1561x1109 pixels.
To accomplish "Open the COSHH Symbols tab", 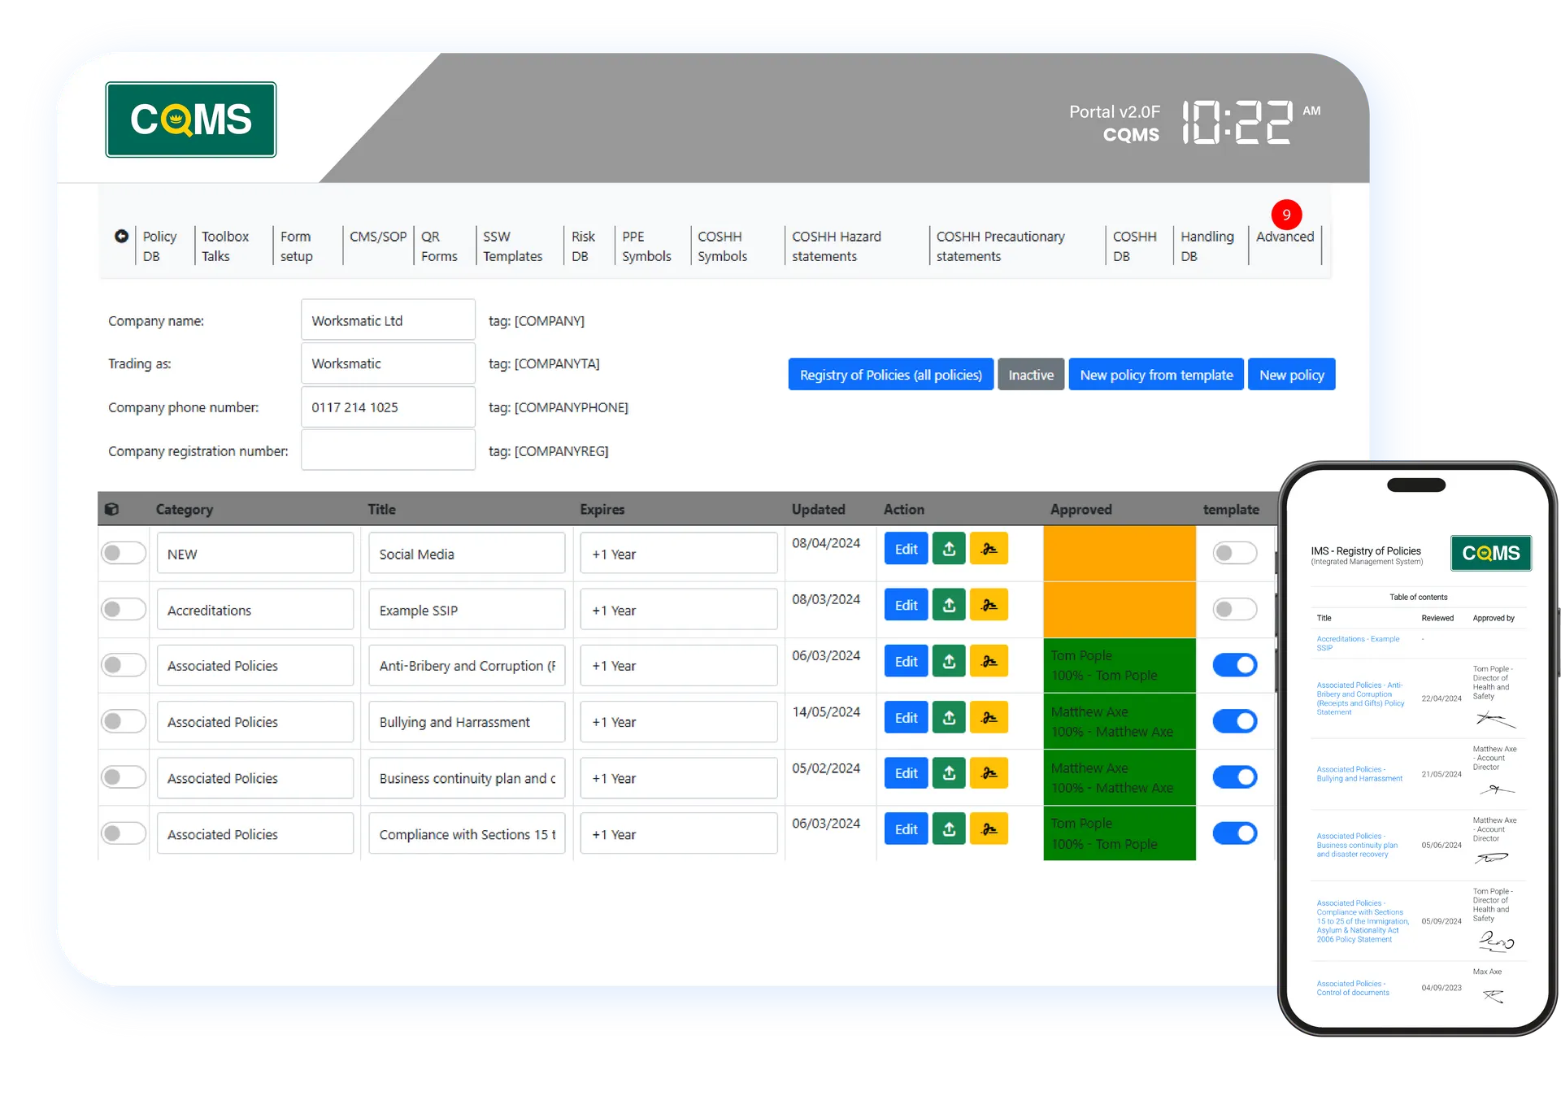I will [x=720, y=246].
